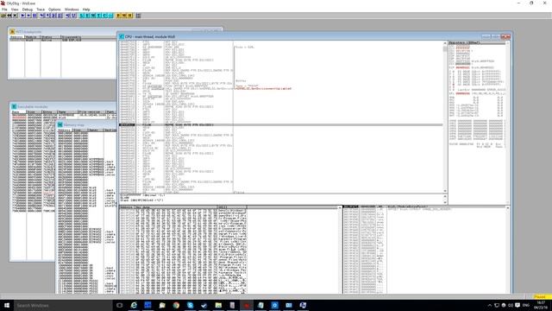Show hidden system tray icons chevron

(489, 305)
